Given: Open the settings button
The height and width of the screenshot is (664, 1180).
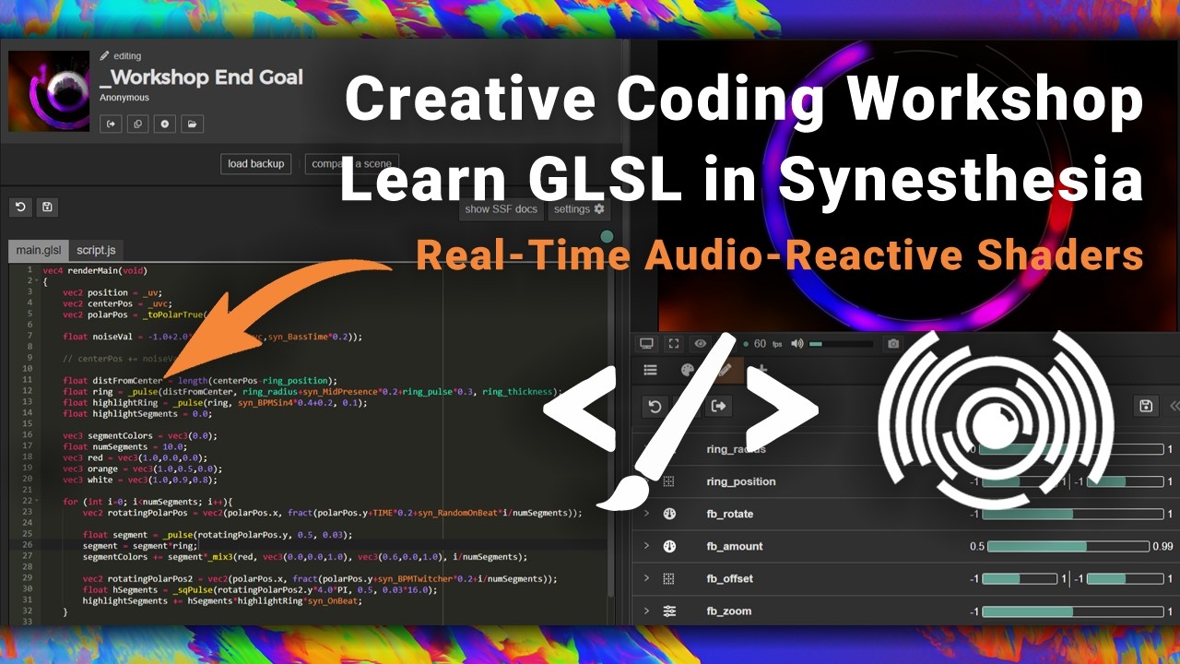Looking at the screenshot, I should pyautogui.click(x=579, y=209).
